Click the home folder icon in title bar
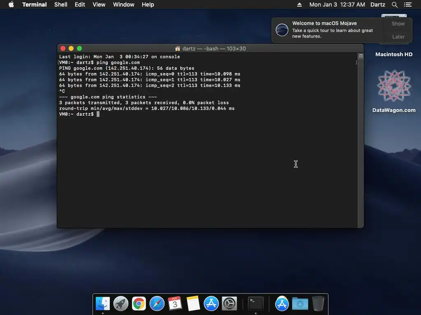The image size is (421, 315). [177, 48]
